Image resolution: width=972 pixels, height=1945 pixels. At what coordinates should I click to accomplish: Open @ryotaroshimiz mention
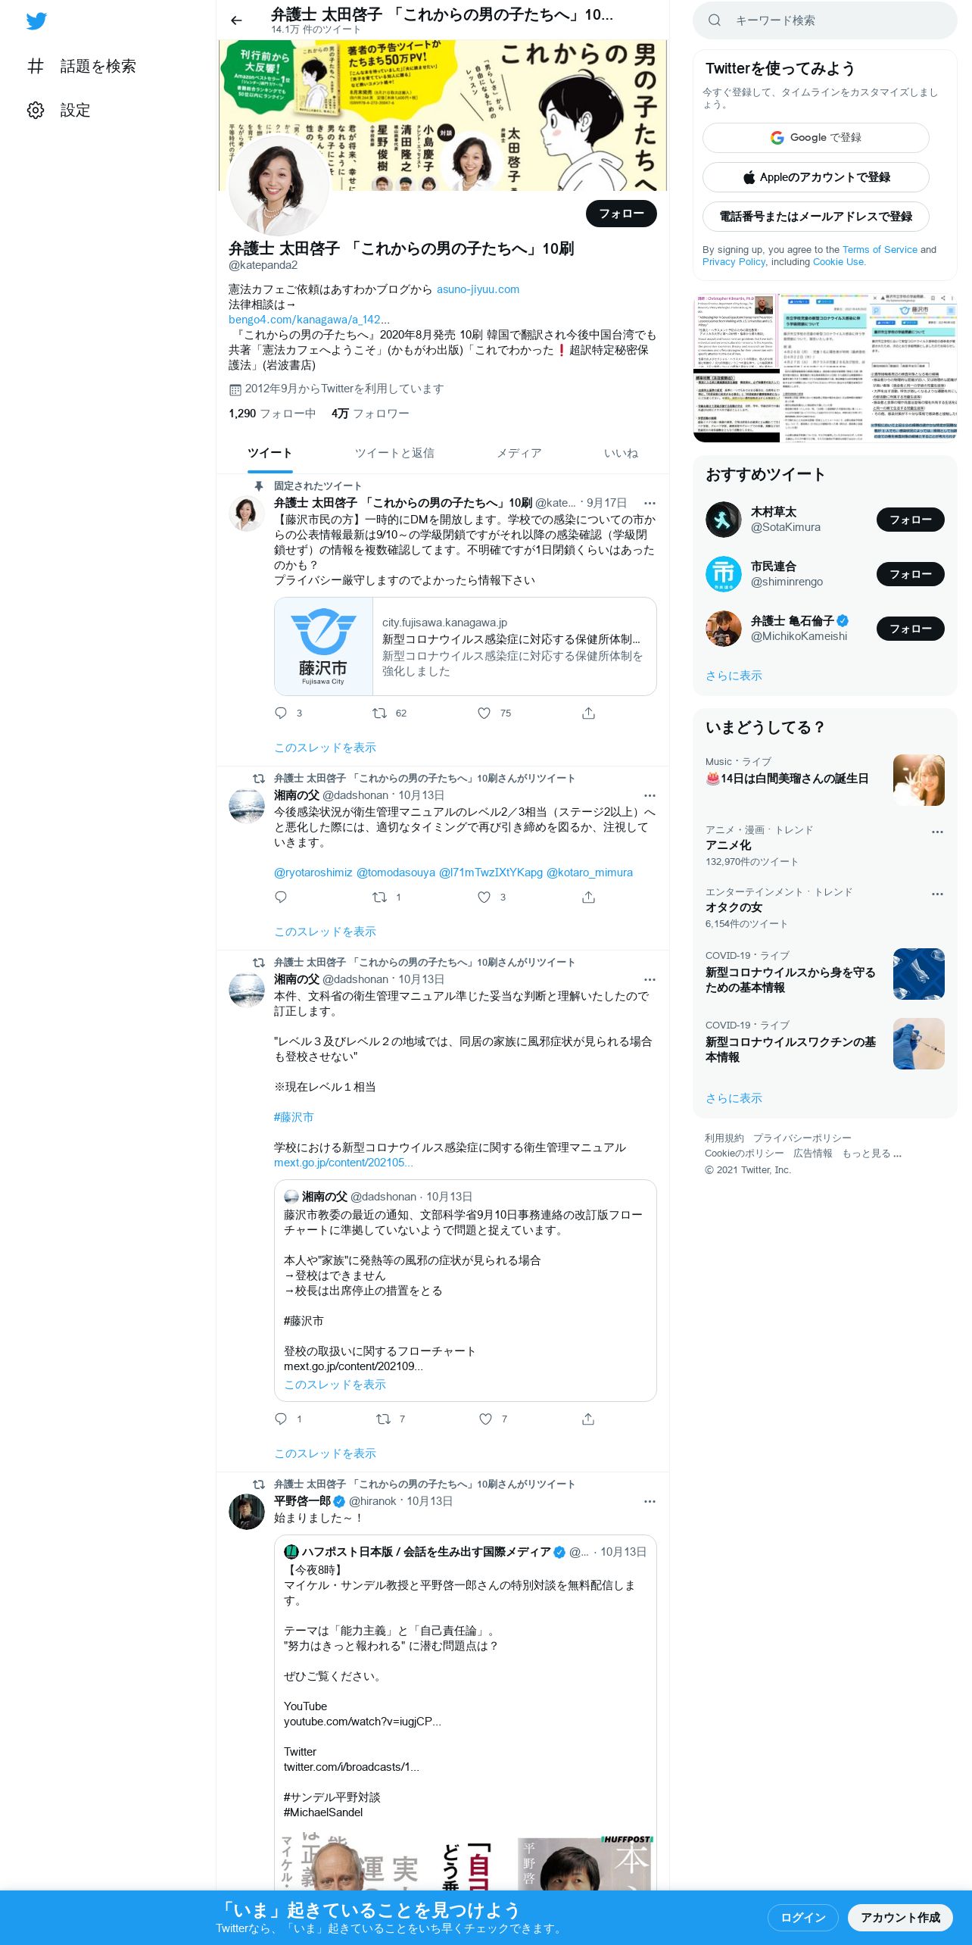[x=313, y=873]
